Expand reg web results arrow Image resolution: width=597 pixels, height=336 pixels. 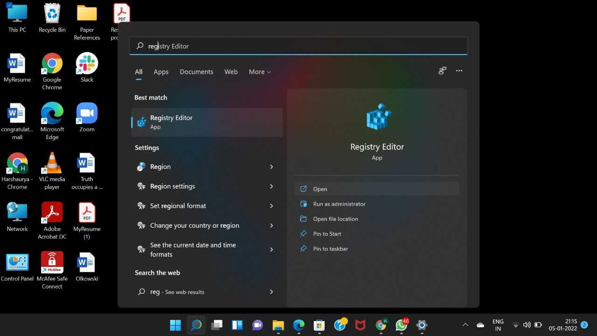(271, 292)
